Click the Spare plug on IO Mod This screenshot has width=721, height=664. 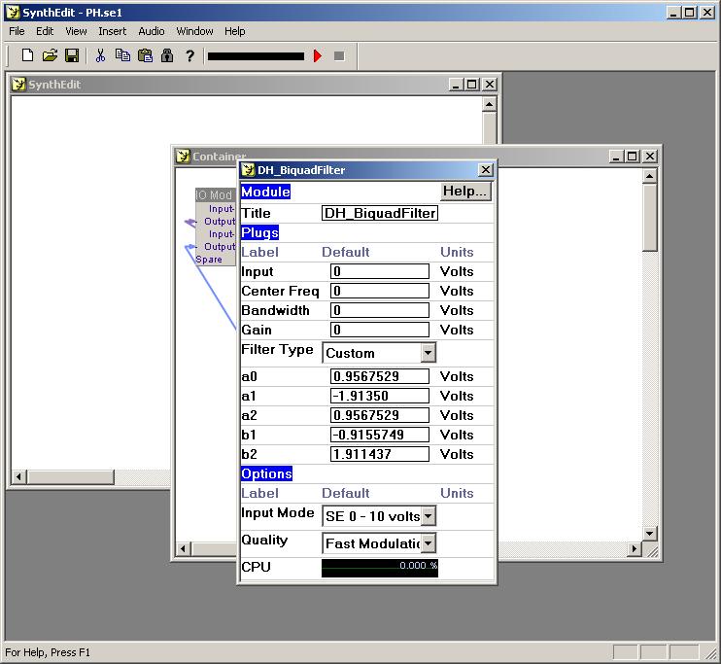pos(209,259)
